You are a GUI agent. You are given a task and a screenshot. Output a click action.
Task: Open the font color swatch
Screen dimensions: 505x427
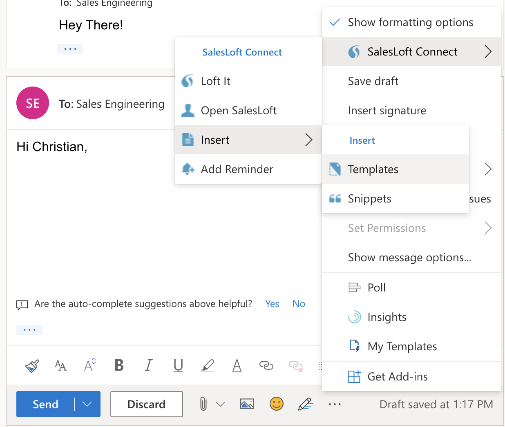point(237,365)
